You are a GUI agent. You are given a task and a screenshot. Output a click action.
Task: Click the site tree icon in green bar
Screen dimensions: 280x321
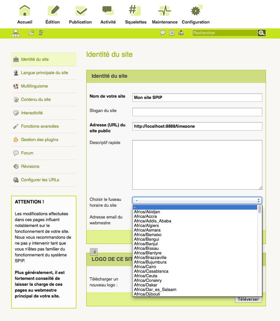point(16,33)
